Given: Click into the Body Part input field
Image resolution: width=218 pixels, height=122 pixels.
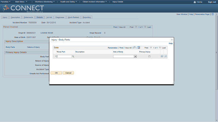Looking at the screenshot, I should pos(64,57).
